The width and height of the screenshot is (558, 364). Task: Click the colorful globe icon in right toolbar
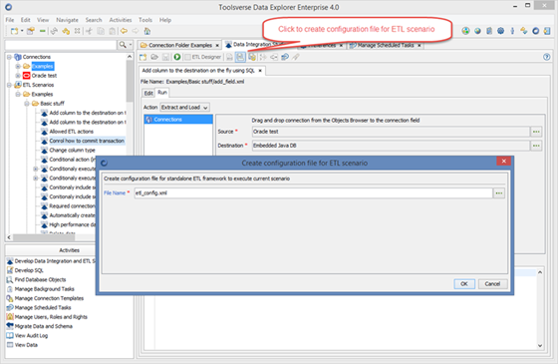[x=465, y=31]
